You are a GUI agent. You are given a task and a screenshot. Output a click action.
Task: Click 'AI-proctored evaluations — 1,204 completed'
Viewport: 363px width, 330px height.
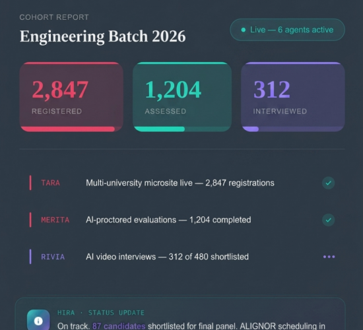[x=168, y=220]
